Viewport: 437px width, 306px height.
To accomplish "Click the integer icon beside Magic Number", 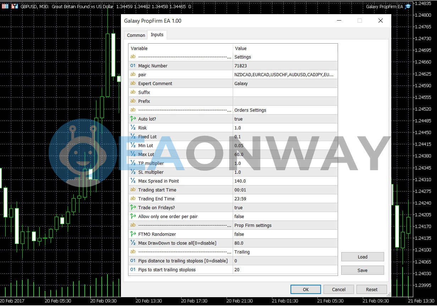I will (x=133, y=66).
